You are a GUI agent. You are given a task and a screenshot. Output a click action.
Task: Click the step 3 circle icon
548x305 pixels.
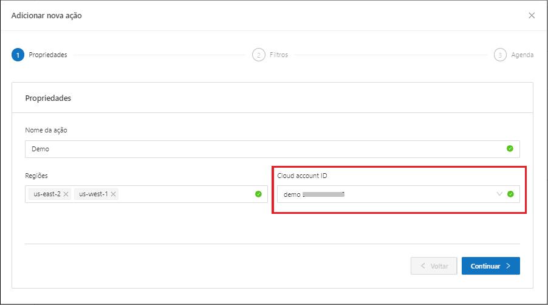(x=500, y=55)
